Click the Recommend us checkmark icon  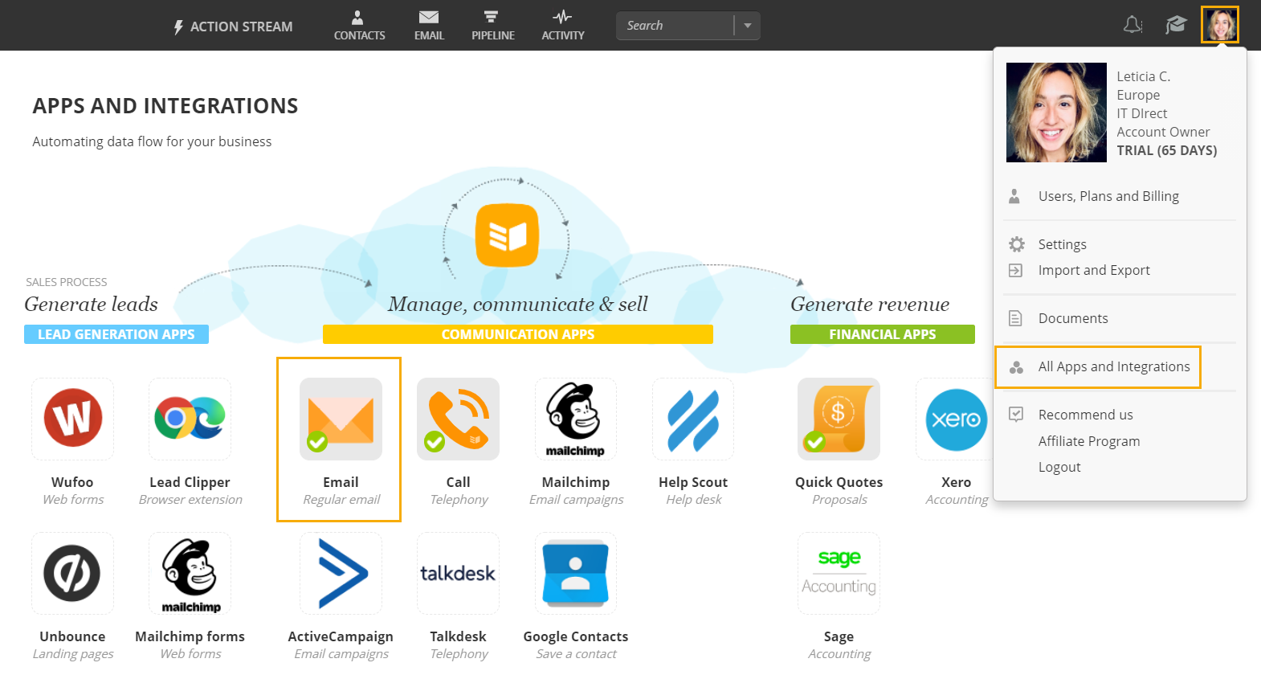tap(1016, 415)
